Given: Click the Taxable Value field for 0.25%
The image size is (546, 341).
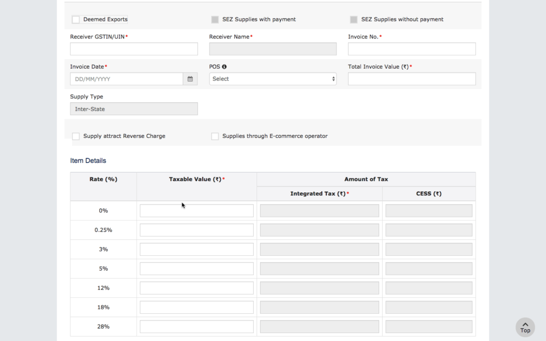Looking at the screenshot, I should click(x=196, y=230).
